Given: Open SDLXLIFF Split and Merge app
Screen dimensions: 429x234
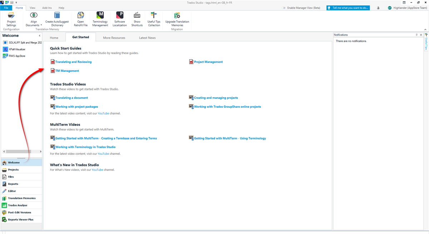Looking at the screenshot, I should [21, 42].
